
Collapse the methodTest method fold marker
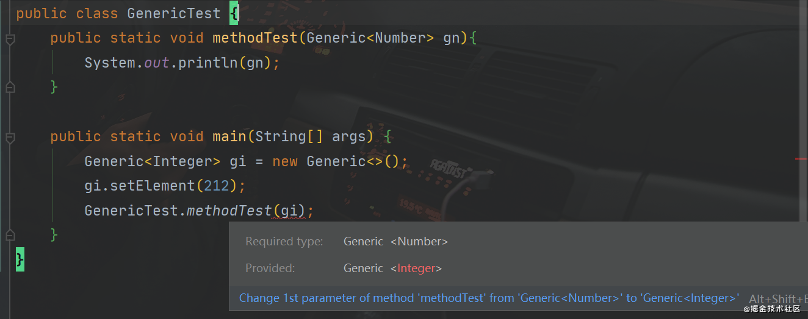pos(10,40)
